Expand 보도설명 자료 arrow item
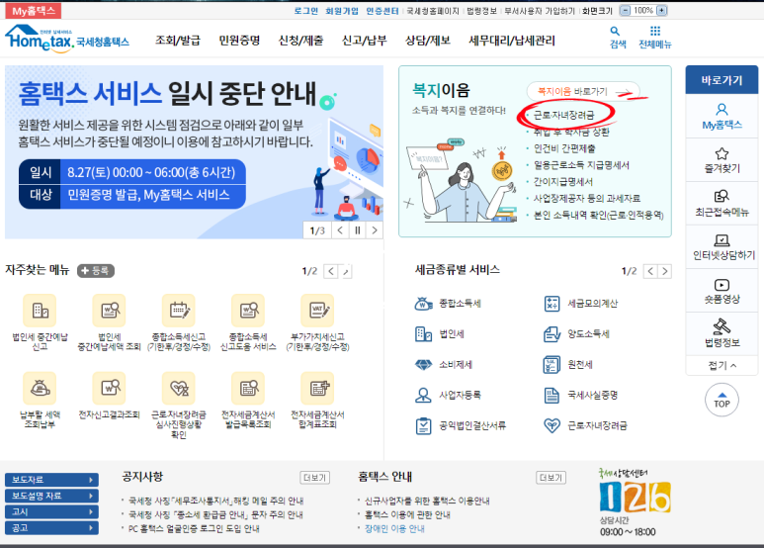This screenshot has width=764, height=548. tap(51, 496)
